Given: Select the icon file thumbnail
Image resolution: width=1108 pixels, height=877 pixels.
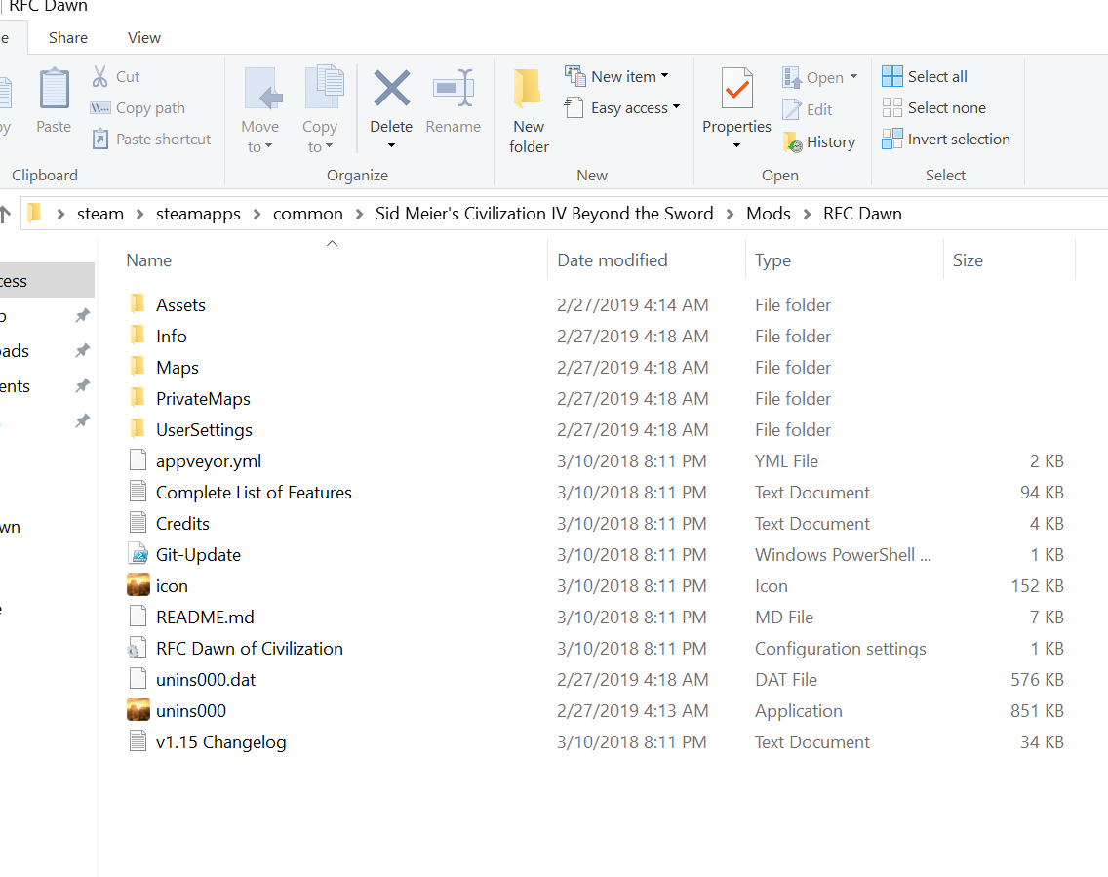Looking at the screenshot, I should (x=138, y=586).
